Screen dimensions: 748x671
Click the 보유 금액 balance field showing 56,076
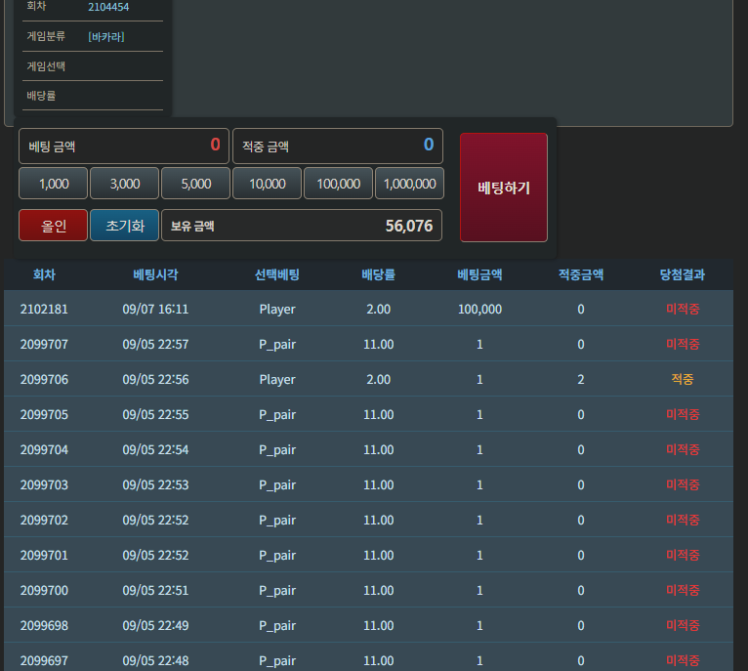tap(302, 226)
